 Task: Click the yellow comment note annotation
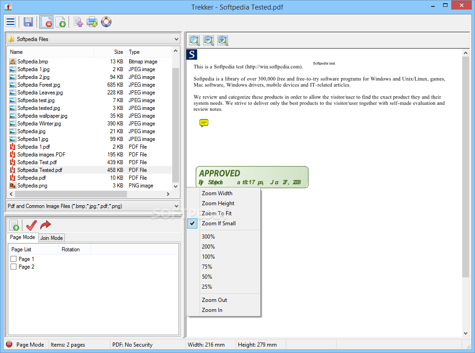(204, 123)
